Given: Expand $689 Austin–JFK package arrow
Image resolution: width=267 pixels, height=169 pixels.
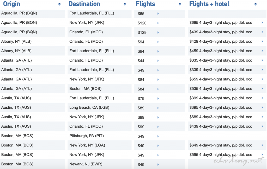Looking at the screenshot, I should click(x=262, y=117).
